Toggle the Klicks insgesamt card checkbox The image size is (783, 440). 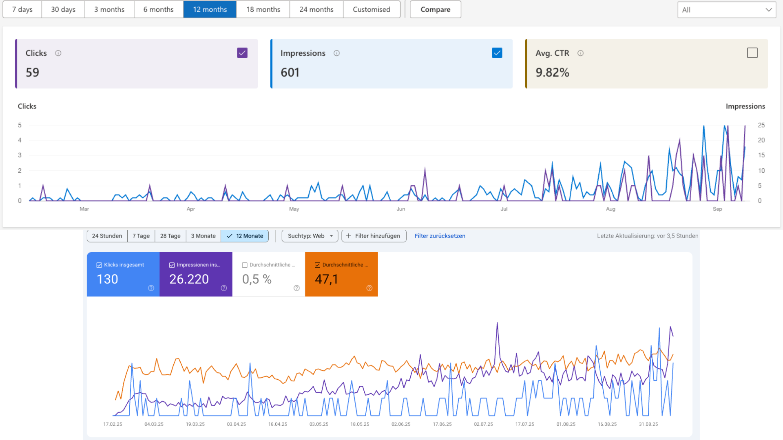[x=99, y=265]
